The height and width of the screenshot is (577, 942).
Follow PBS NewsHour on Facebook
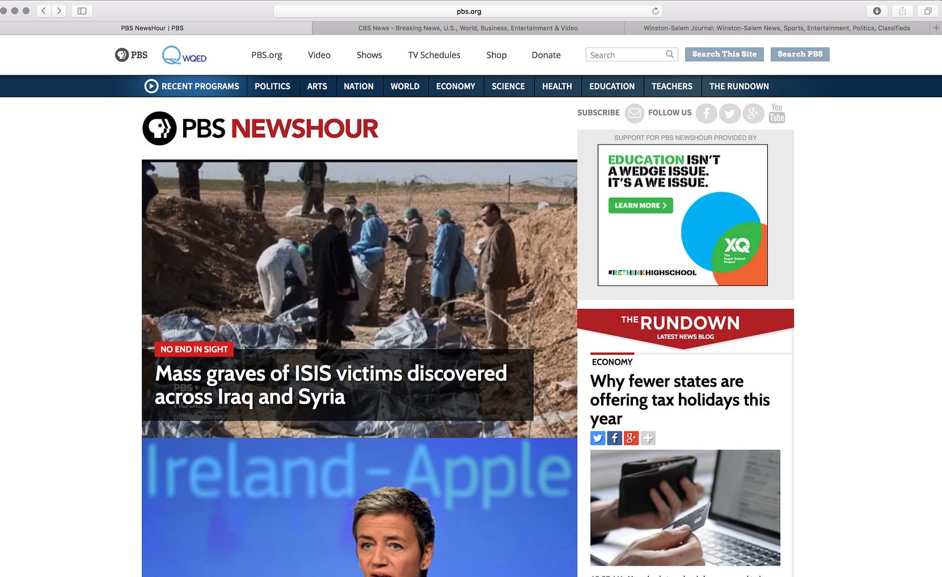[x=706, y=113]
